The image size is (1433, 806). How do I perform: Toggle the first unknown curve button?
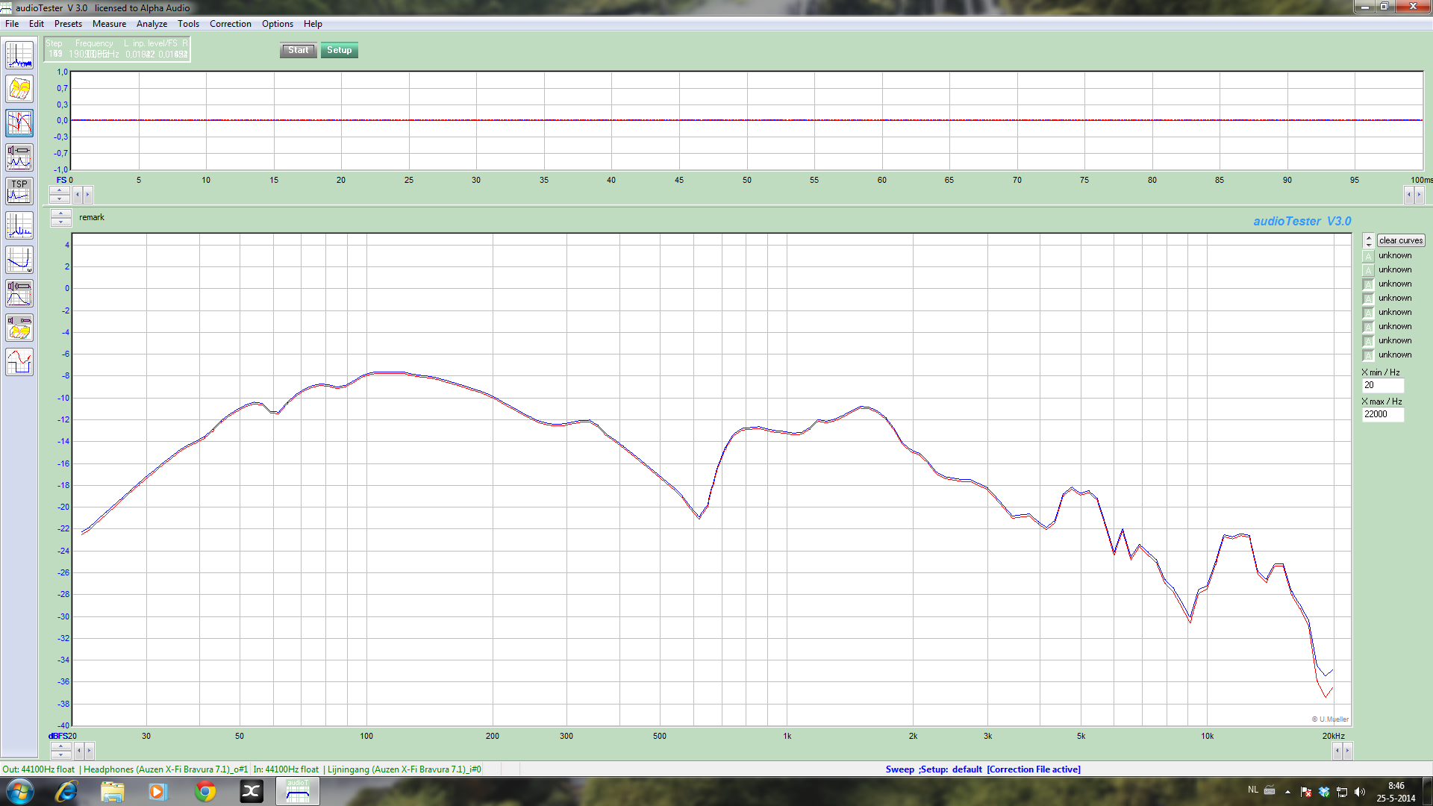coord(1368,256)
